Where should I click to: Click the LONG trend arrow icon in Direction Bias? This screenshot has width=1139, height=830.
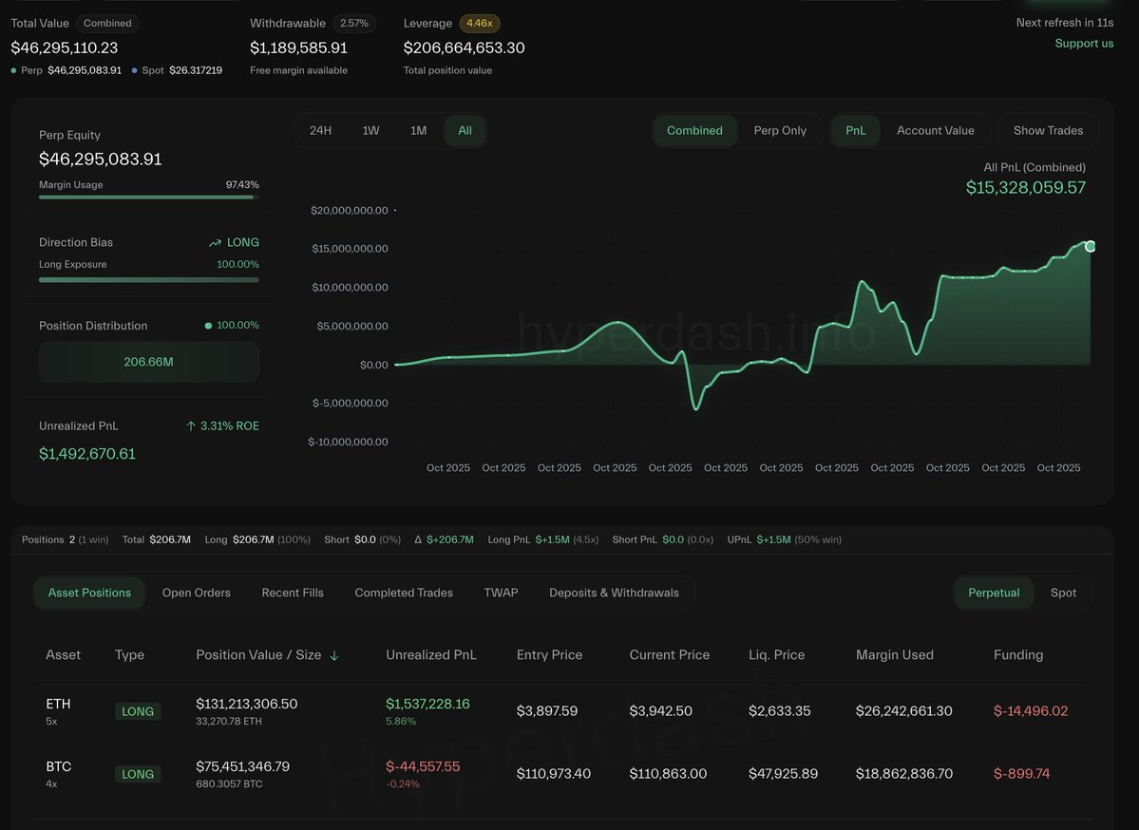pos(215,243)
